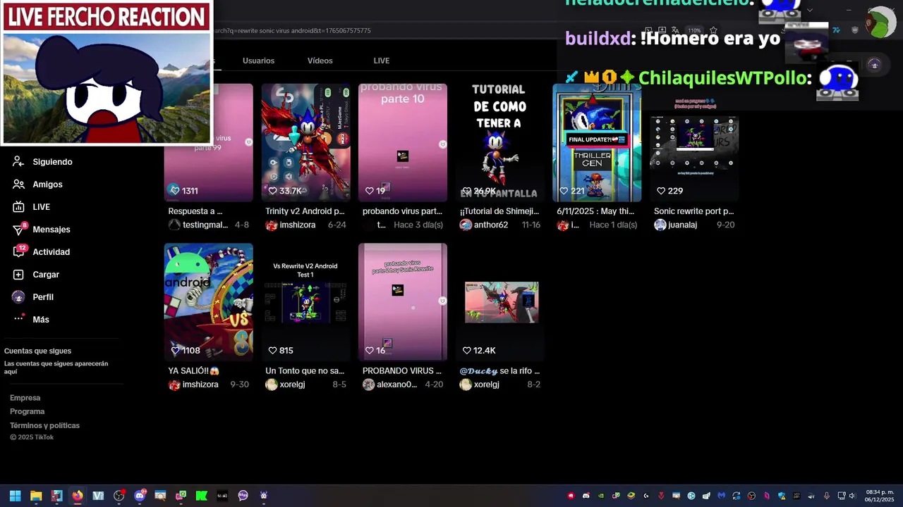Switch to the Vídeos tab
Image resolution: width=903 pixels, height=507 pixels.
pos(320,61)
